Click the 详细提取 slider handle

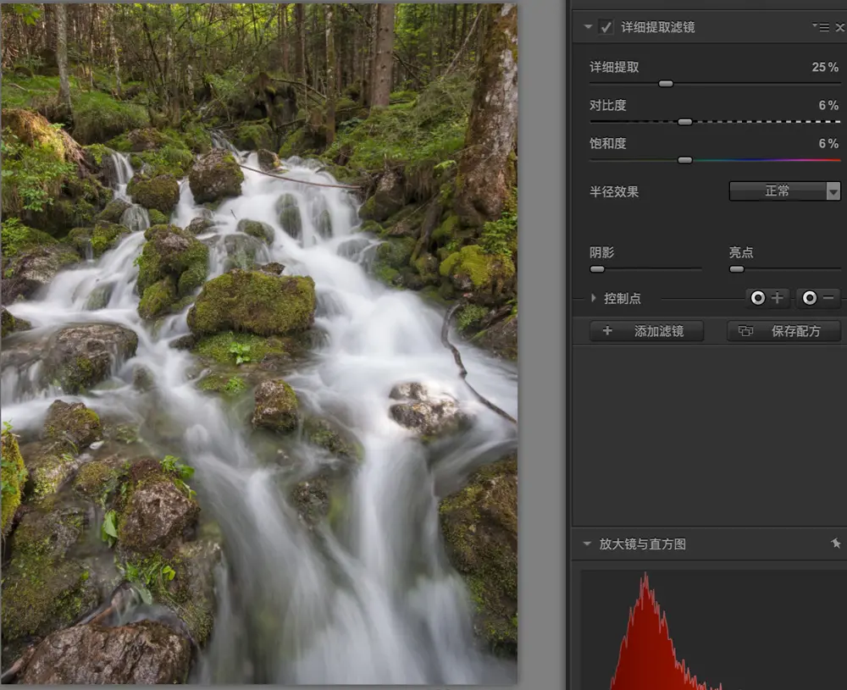pyautogui.click(x=666, y=84)
